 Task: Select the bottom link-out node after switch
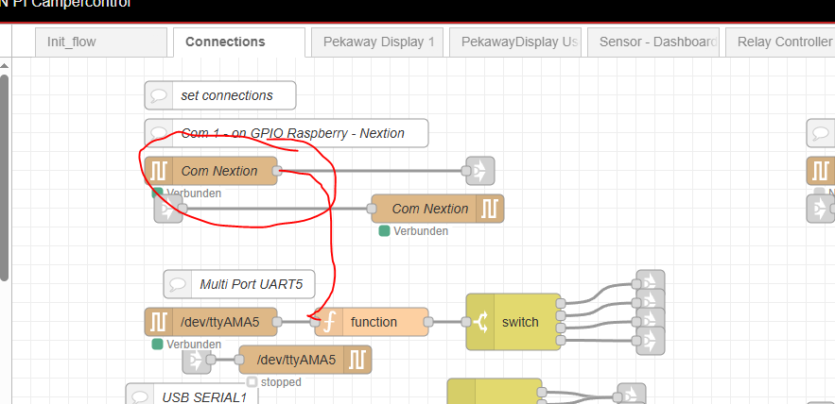[651, 341]
